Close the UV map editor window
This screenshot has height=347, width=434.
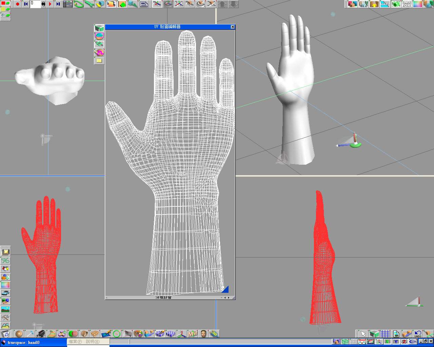coord(233,27)
